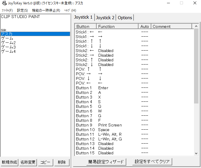Click the 削除 button
This screenshot has height=168, width=201.
coord(62,162)
